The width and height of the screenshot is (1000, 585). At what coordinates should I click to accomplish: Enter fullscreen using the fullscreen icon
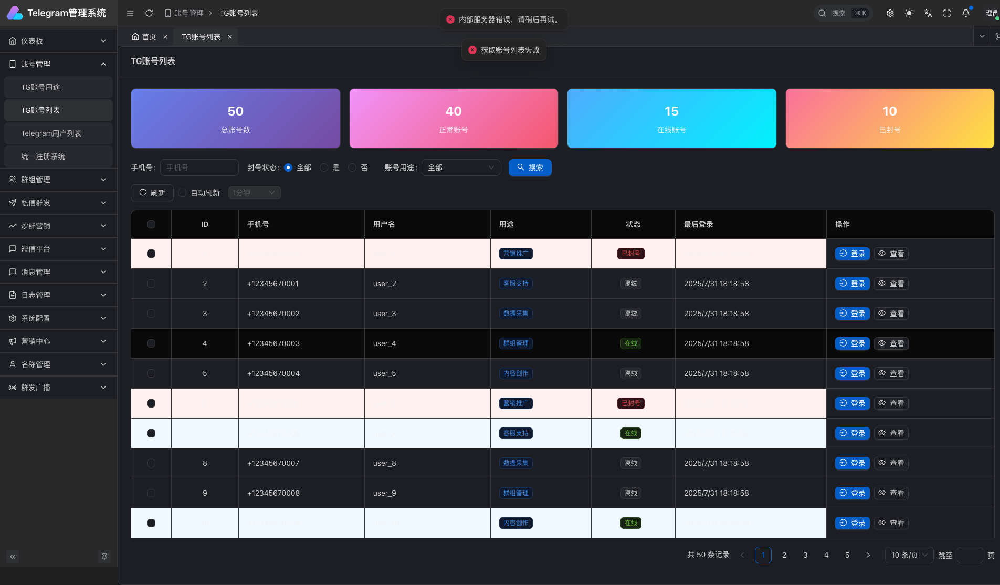[947, 13]
